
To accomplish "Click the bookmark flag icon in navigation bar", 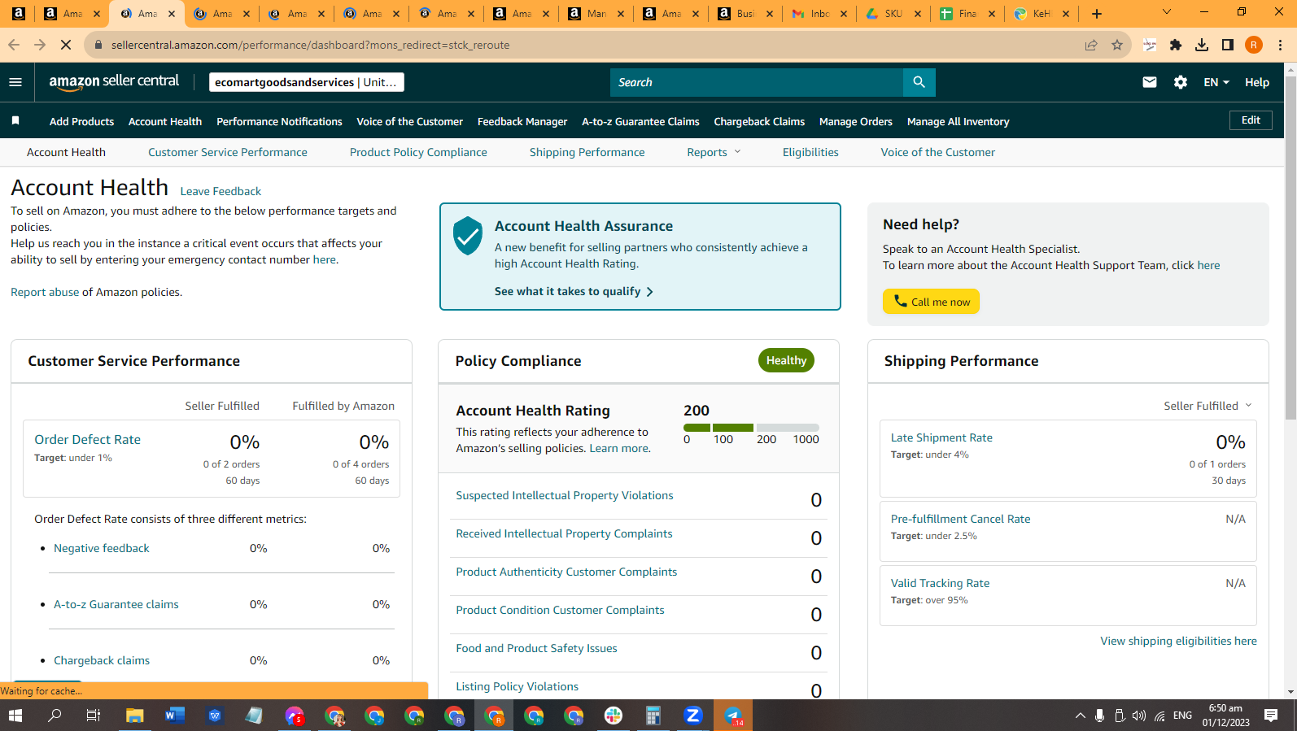I will (x=15, y=121).
